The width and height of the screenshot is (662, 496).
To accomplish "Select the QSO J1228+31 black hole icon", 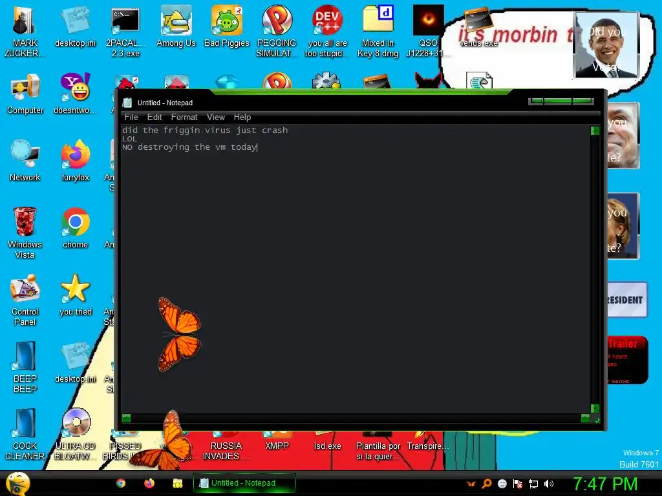I will [x=428, y=31].
